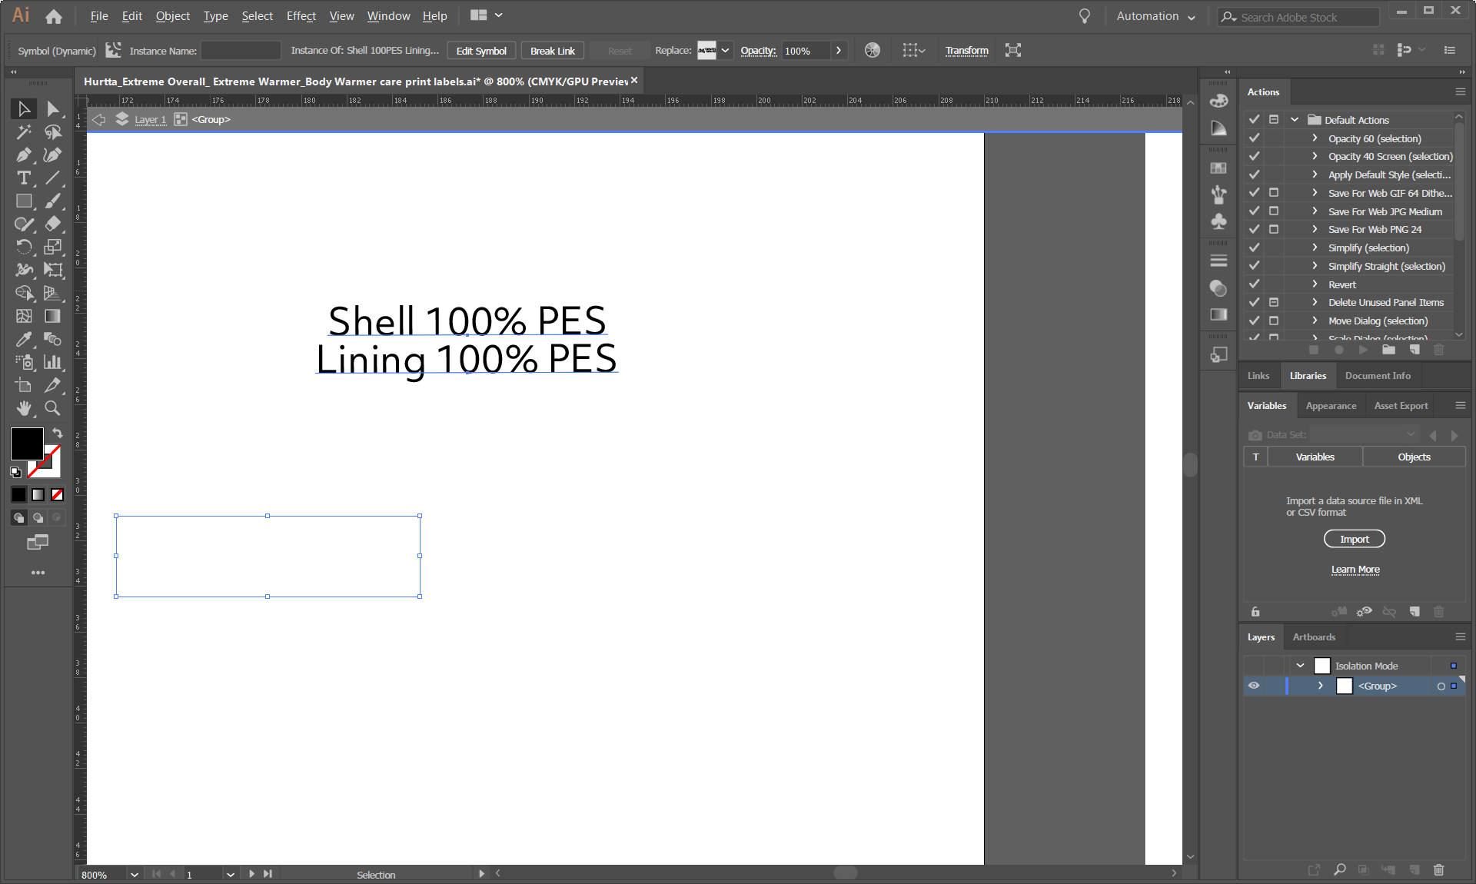The height and width of the screenshot is (884, 1476).
Task: Select the Direct Selection tool
Action: [x=53, y=108]
